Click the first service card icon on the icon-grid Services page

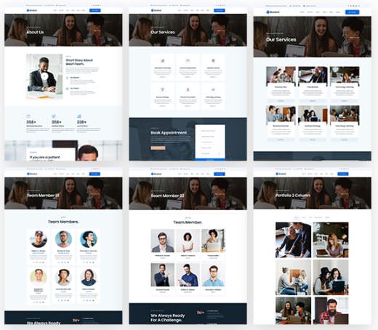[x=163, y=60]
